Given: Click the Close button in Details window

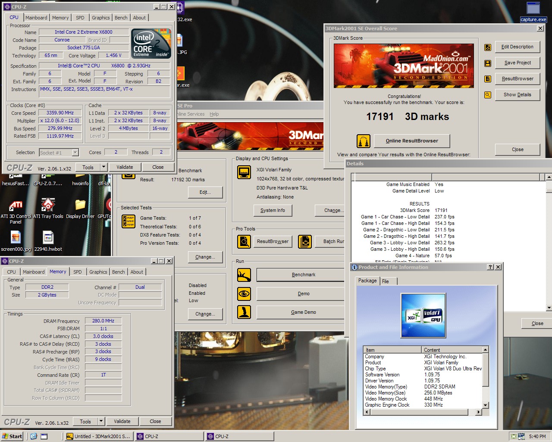Looking at the screenshot, I should tap(537, 323).
